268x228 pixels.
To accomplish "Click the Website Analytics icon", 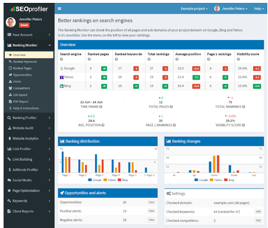I will (10, 138).
